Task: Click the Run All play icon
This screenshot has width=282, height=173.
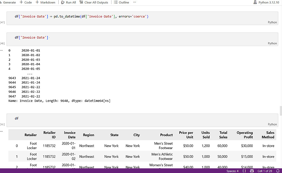Action: point(63,2)
